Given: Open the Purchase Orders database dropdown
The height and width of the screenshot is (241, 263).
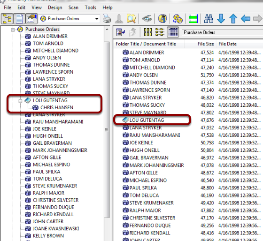Looking at the screenshot, I should [x=97, y=19].
